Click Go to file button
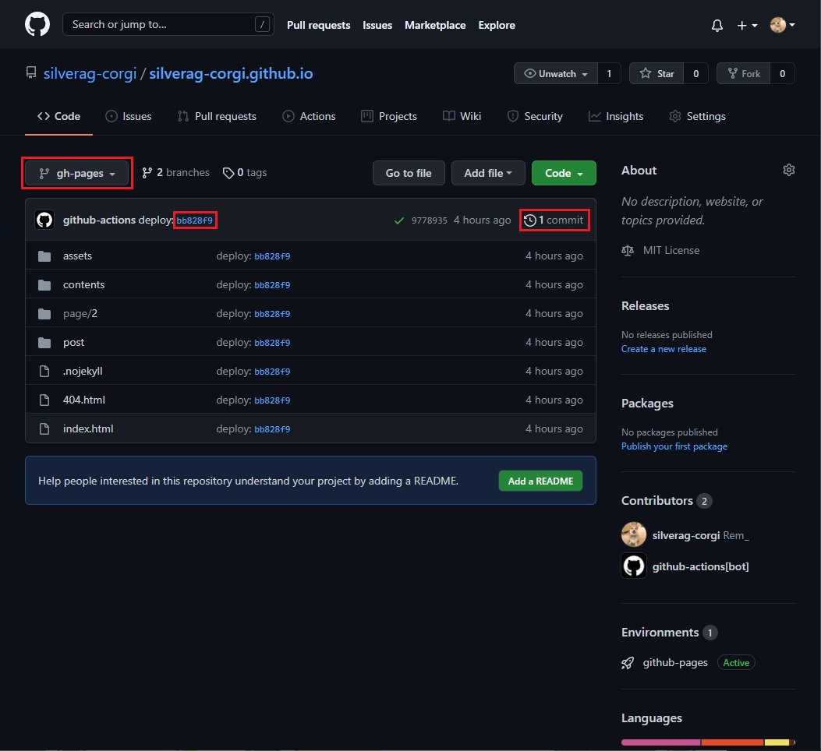Image resolution: width=821 pixels, height=751 pixels. coord(409,173)
